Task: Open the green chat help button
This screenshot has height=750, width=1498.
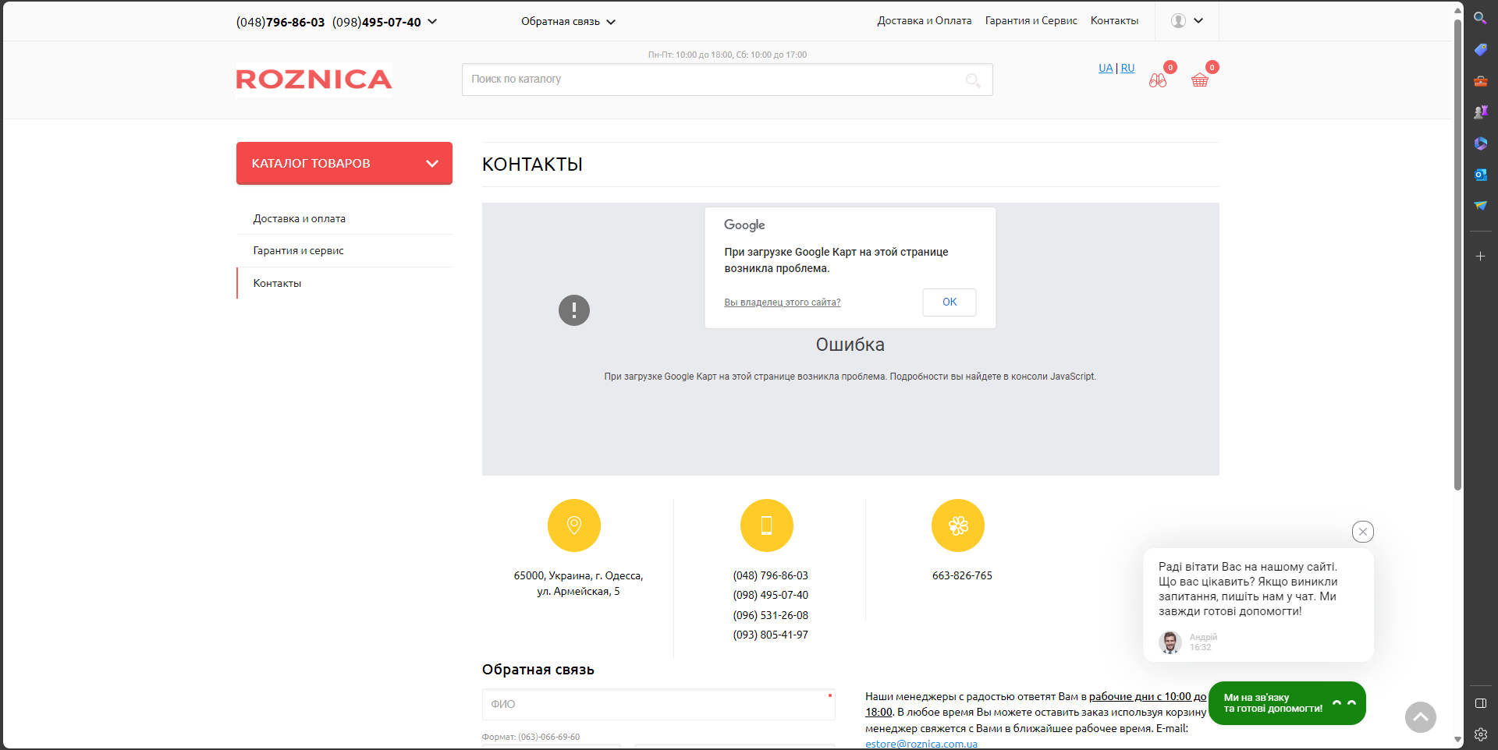Action: 1287,703
